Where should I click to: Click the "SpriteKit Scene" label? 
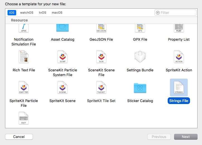point(62,101)
